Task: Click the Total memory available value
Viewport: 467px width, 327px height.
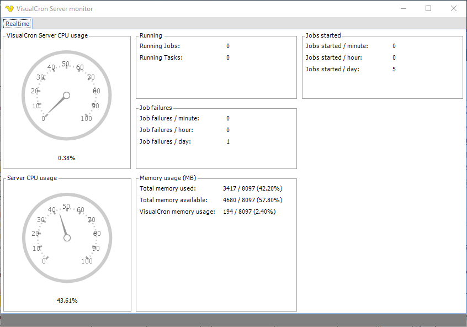Action: 250,200
